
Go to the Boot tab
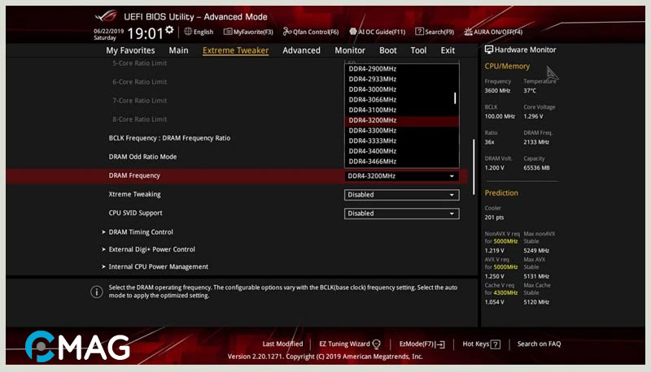click(x=388, y=50)
